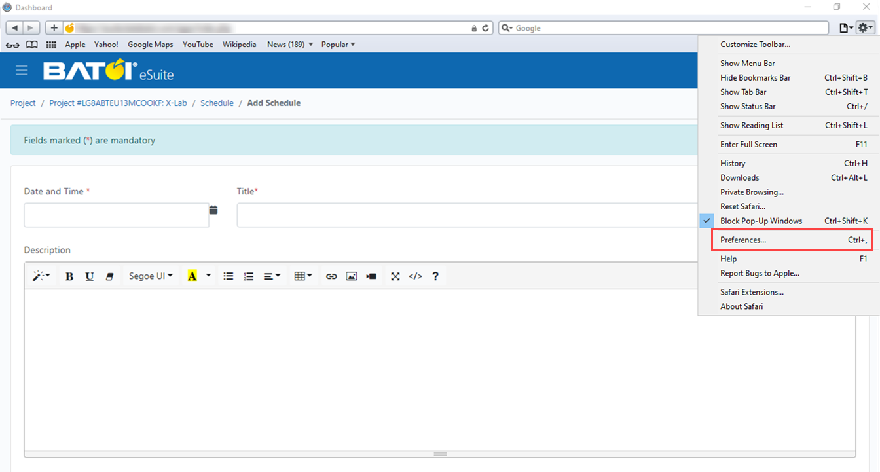Open the paragraph alignment dropdown
880x472 pixels.
point(272,276)
